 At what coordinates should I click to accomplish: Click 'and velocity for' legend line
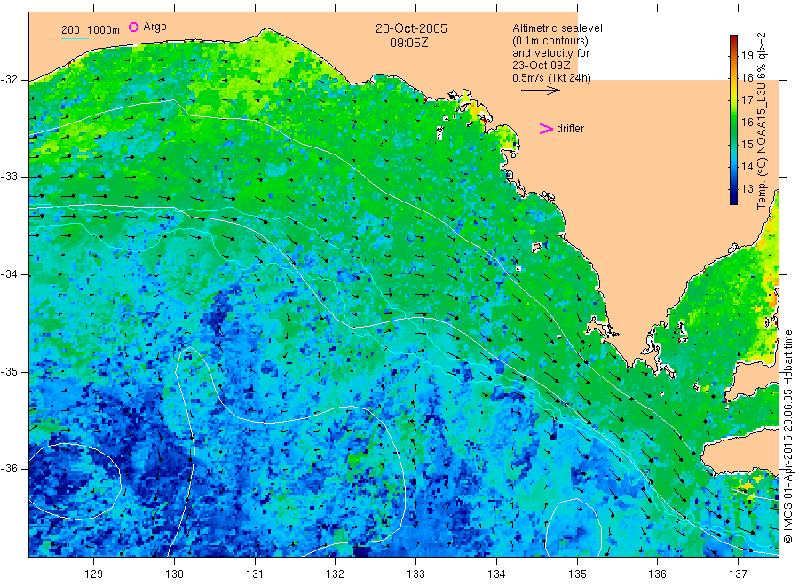point(550,53)
